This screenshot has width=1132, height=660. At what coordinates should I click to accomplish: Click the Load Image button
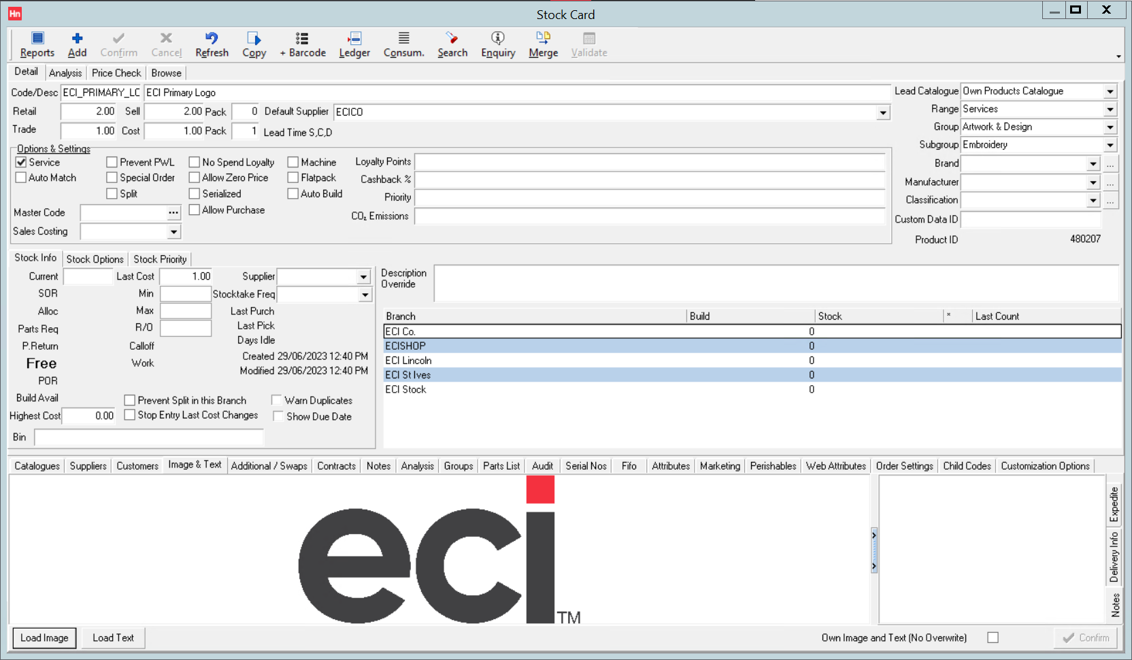click(44, 638)
